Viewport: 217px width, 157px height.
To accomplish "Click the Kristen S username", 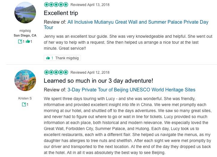I will (25, 98).
